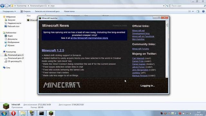Screen dimensions: 206x116
Task: Click the игра breadcrumb in address bar
Action: tap(52, 6)
